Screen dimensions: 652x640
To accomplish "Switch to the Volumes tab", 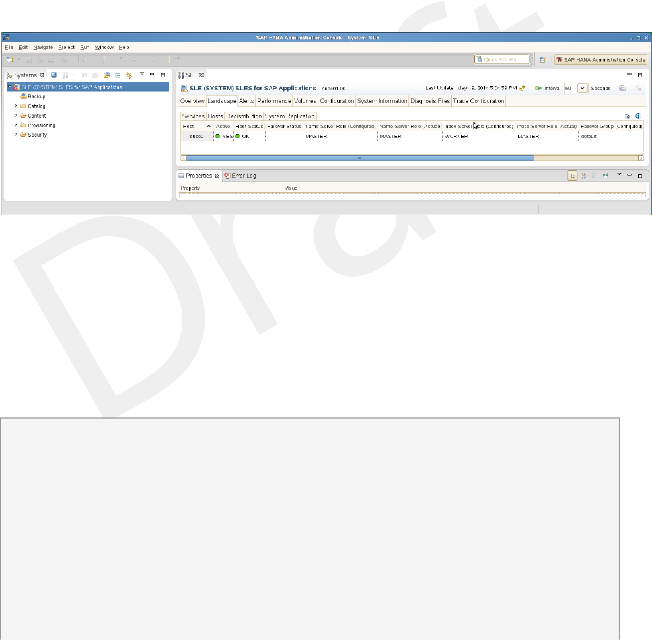I will 305,101.
